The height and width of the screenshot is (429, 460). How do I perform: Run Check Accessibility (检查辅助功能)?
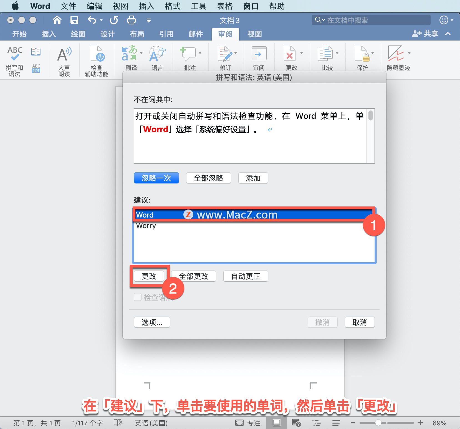[97, 54]
